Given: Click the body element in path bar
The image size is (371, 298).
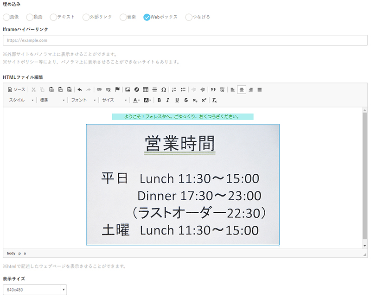Looking at the screenshot, I should coord(11,254).
